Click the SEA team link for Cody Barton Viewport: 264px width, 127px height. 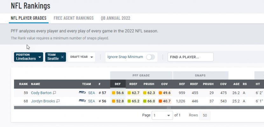pos(92,93)
